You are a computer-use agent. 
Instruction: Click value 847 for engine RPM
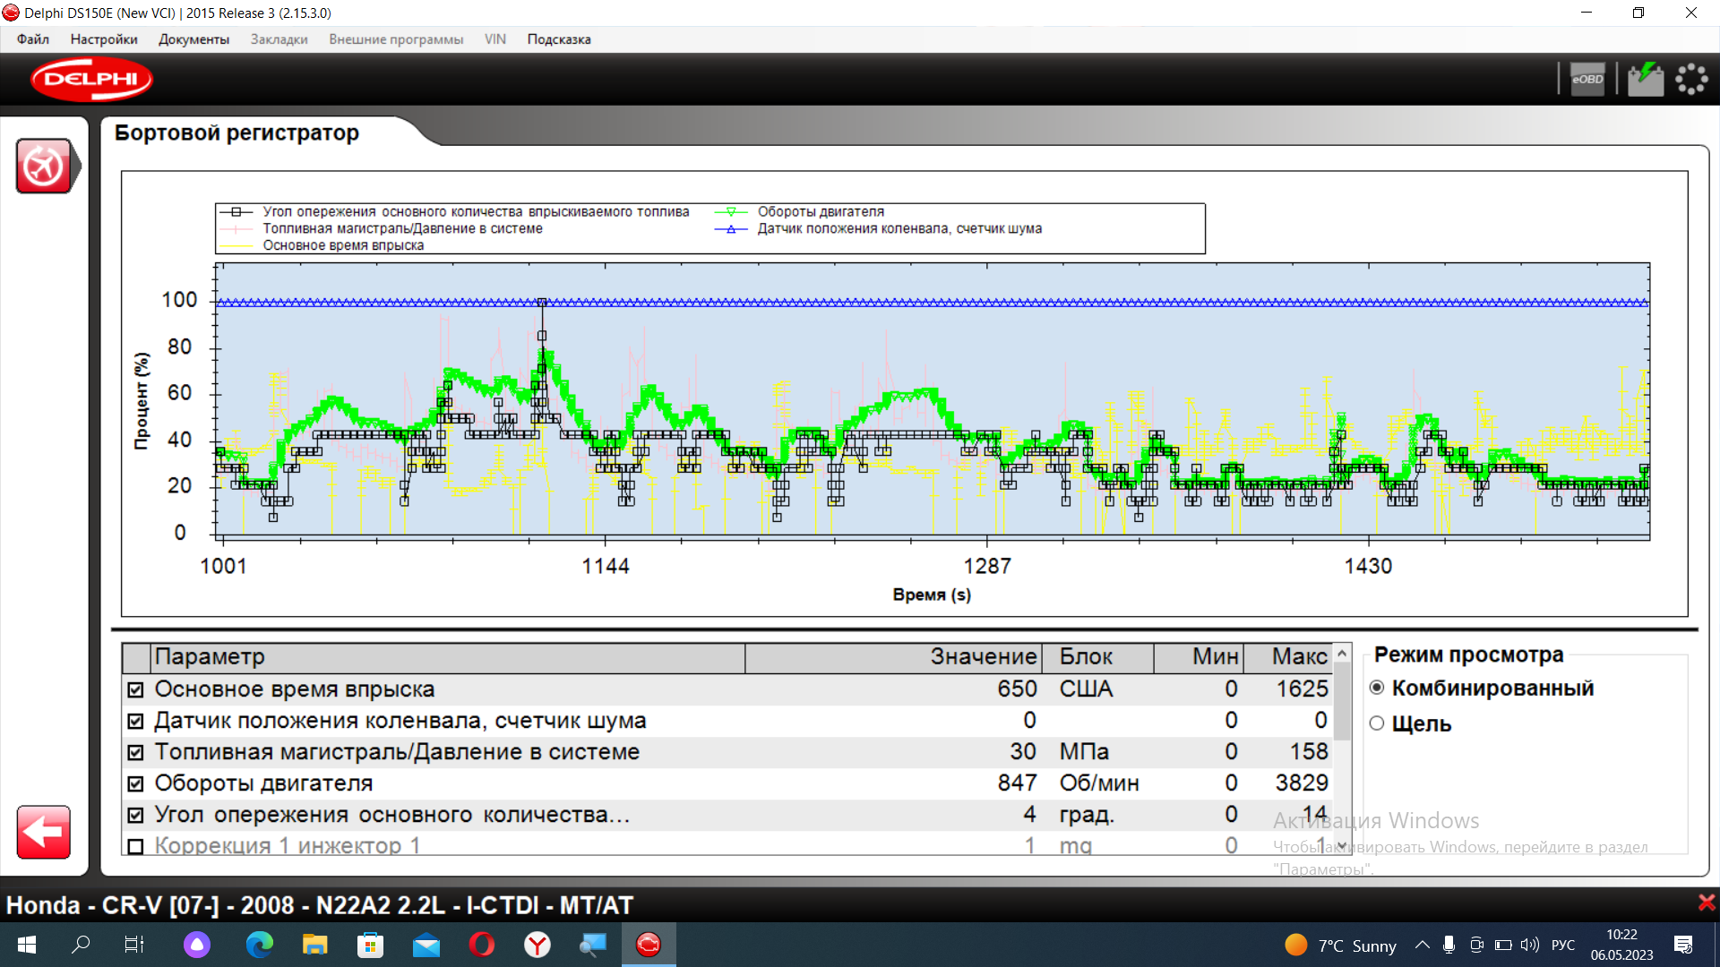point(1017,783)
